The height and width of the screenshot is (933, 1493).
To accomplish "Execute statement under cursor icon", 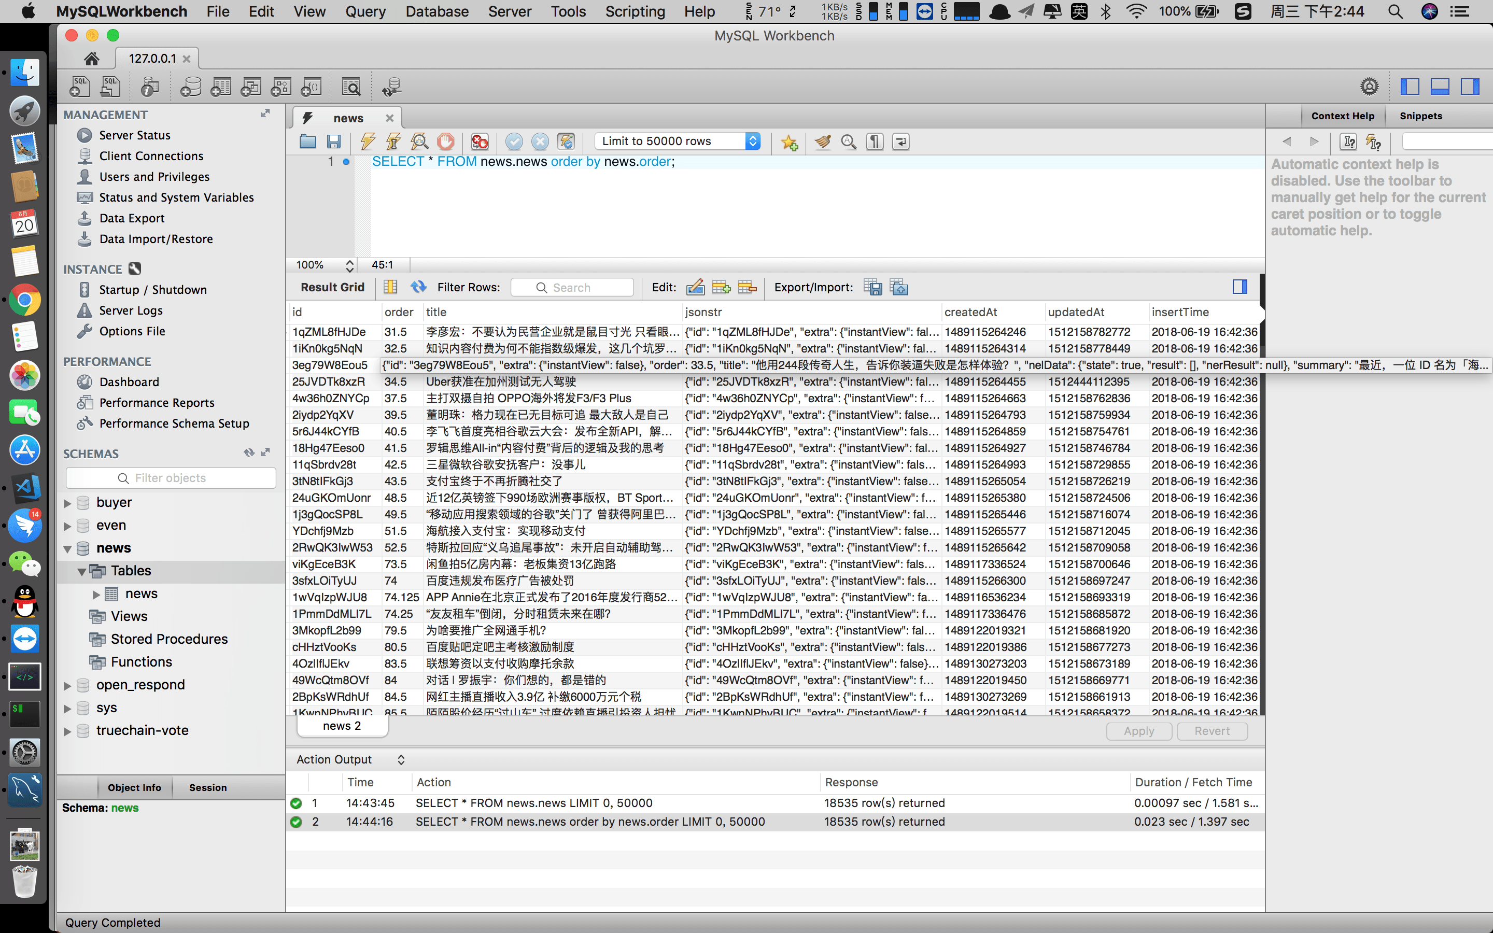I will tap(393, 142).
